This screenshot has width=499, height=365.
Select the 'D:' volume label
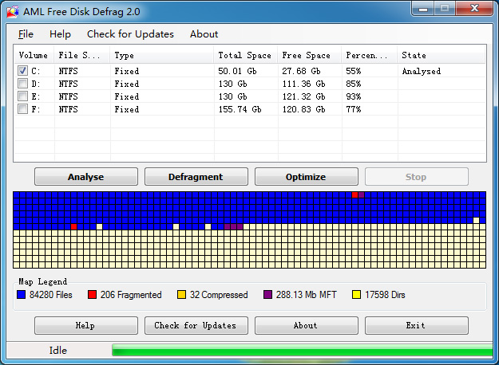[36, 84]
